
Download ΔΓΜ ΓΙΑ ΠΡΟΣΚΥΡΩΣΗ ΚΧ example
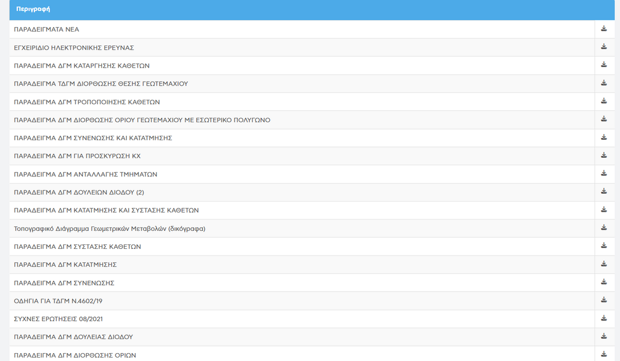(x=604, y=155)
